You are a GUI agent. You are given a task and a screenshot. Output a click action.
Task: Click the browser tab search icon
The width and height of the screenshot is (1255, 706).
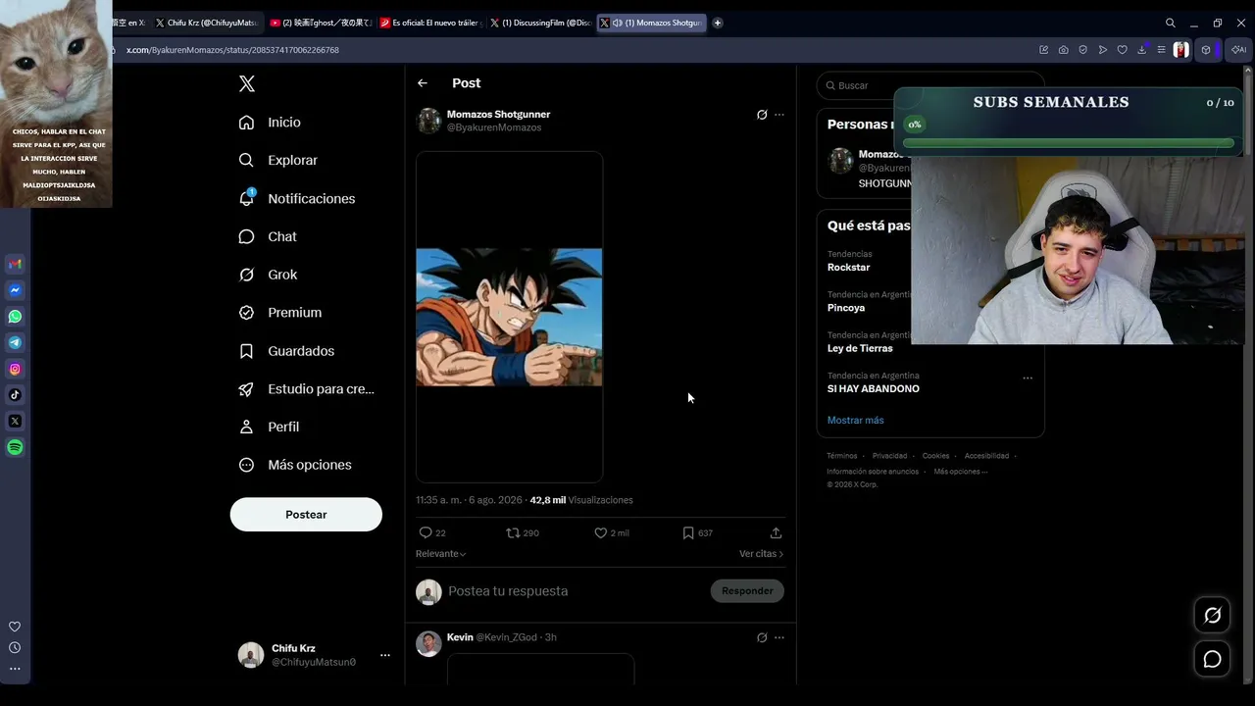[x=1170, y=23]
